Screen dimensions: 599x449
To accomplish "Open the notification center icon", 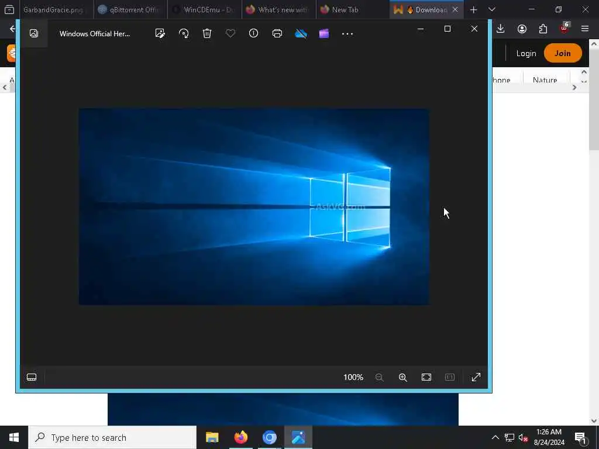I will (x=580, y=437).
